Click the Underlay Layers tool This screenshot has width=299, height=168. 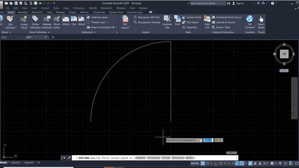coord(97,17)
